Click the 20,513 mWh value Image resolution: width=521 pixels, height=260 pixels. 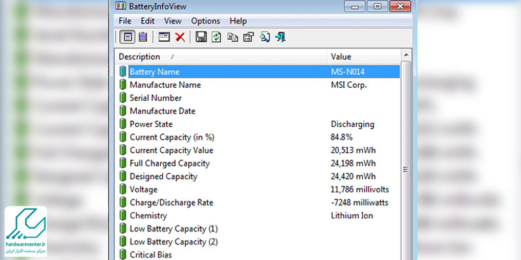[353, 150]
